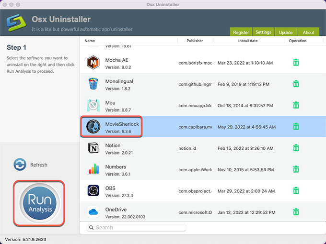Screen dimensions: 326x244
Task: Click into the Search field
Action: (136, 227)
